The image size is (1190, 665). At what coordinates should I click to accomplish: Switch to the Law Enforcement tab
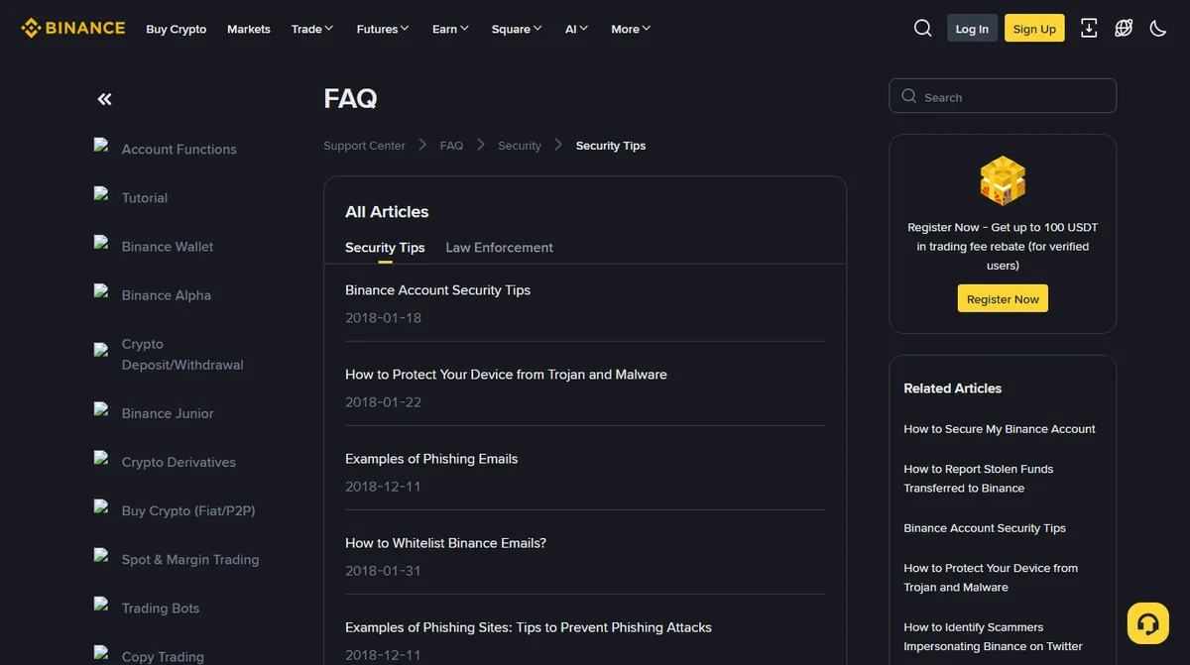(500, 248)
